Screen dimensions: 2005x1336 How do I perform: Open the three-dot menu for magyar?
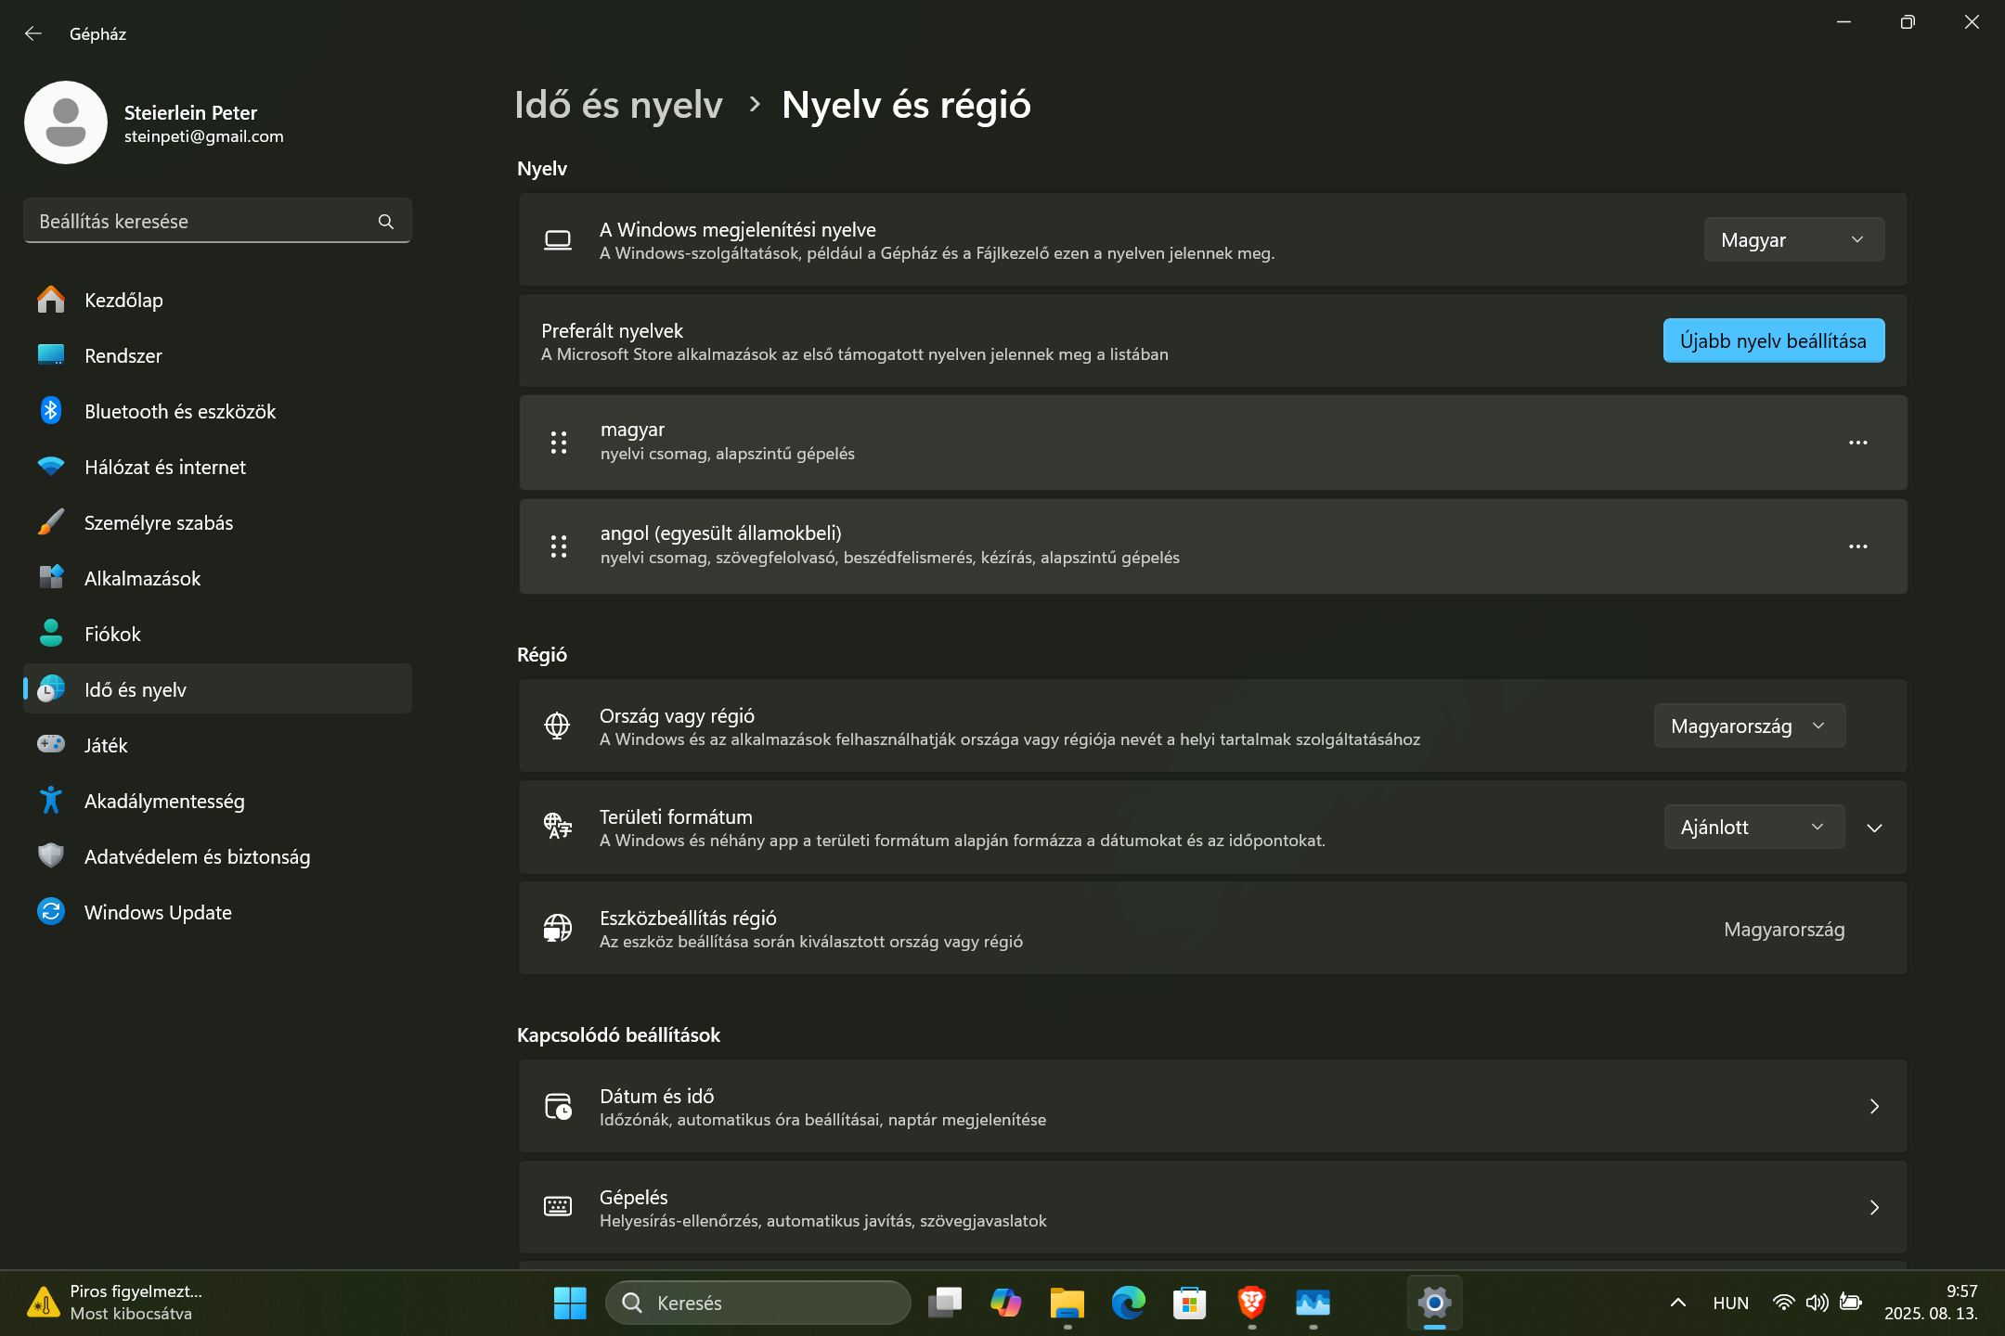click(x=1857, y=443)
